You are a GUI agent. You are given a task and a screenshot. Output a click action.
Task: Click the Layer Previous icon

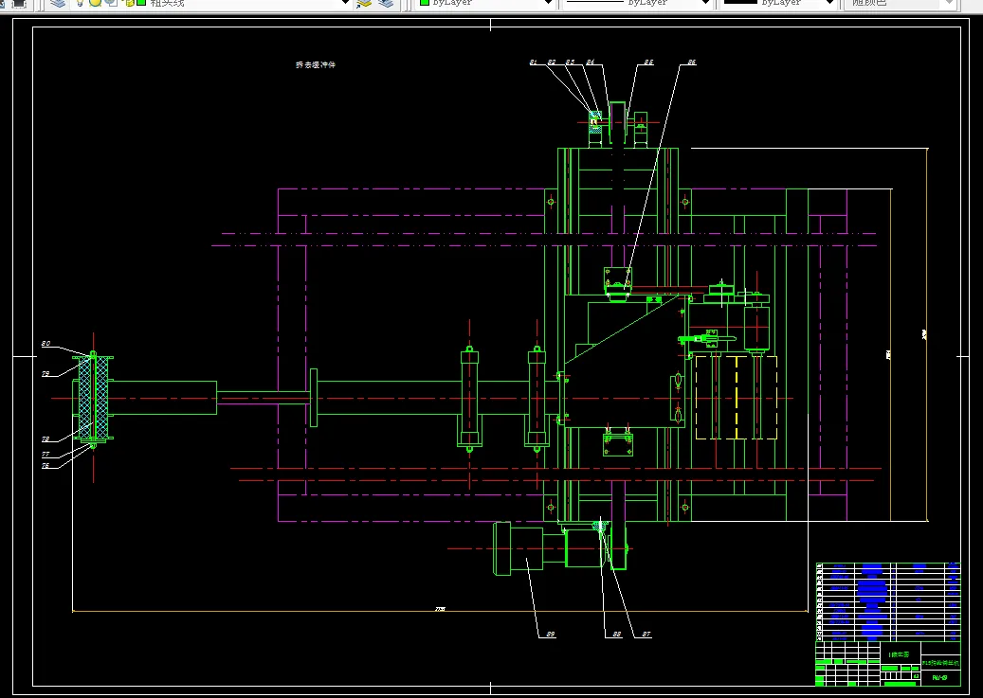tap(385, 3)
